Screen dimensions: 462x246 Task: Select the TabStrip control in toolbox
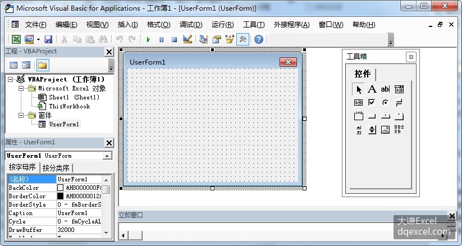[x=386, y=116]
